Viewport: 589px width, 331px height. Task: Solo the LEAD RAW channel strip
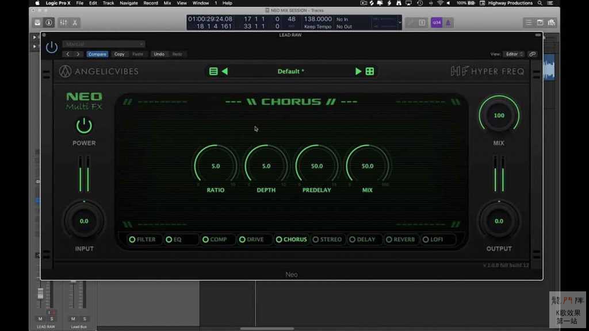(51, 318)
